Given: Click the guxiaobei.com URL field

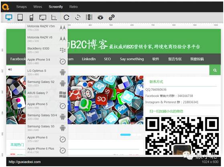Looking at the screenshot, I should click(25, 162).
